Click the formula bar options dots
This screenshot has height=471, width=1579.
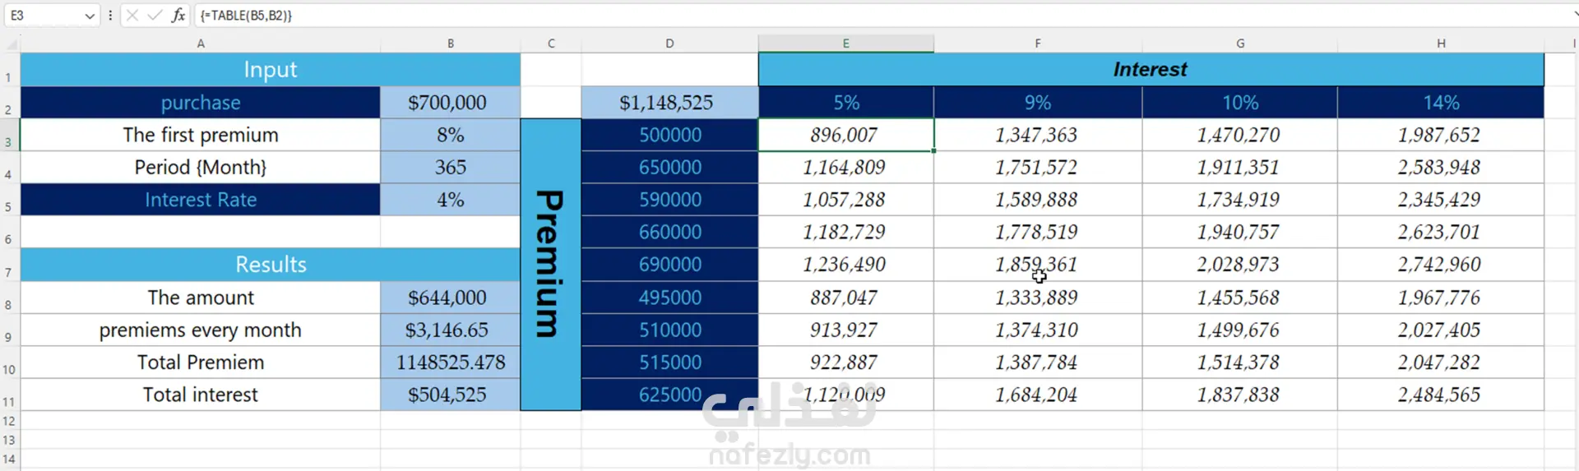tap(110, 16)
